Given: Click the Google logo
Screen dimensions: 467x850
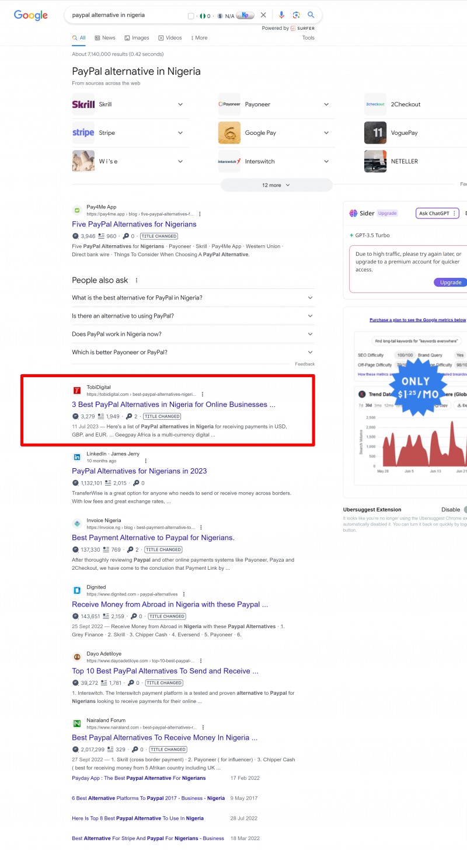Looking at the screenshot, I should (31, 15).
